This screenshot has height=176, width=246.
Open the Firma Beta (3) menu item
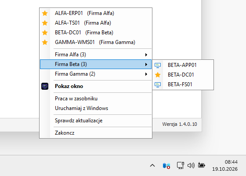tap(96, 64)
